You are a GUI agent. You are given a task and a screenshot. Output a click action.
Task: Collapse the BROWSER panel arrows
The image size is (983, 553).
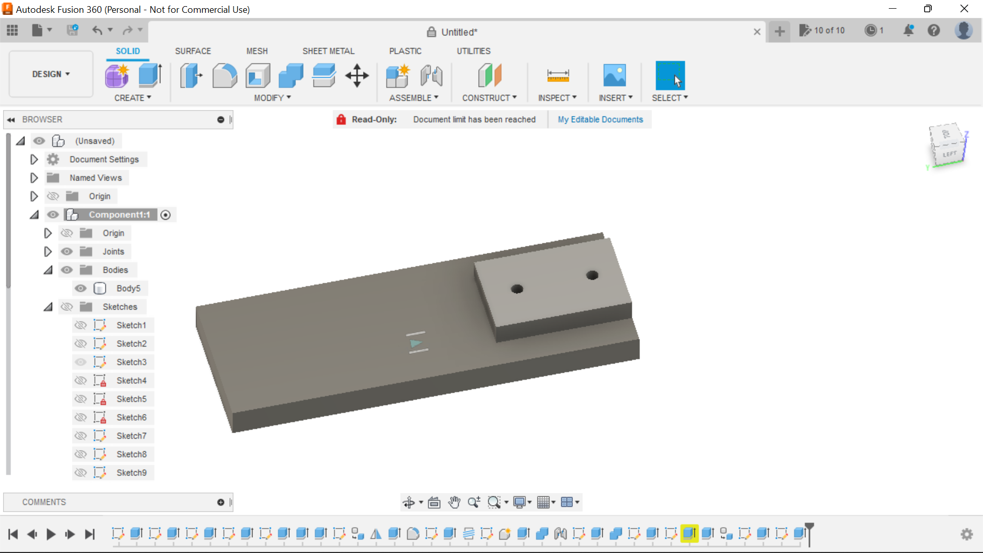11,120
